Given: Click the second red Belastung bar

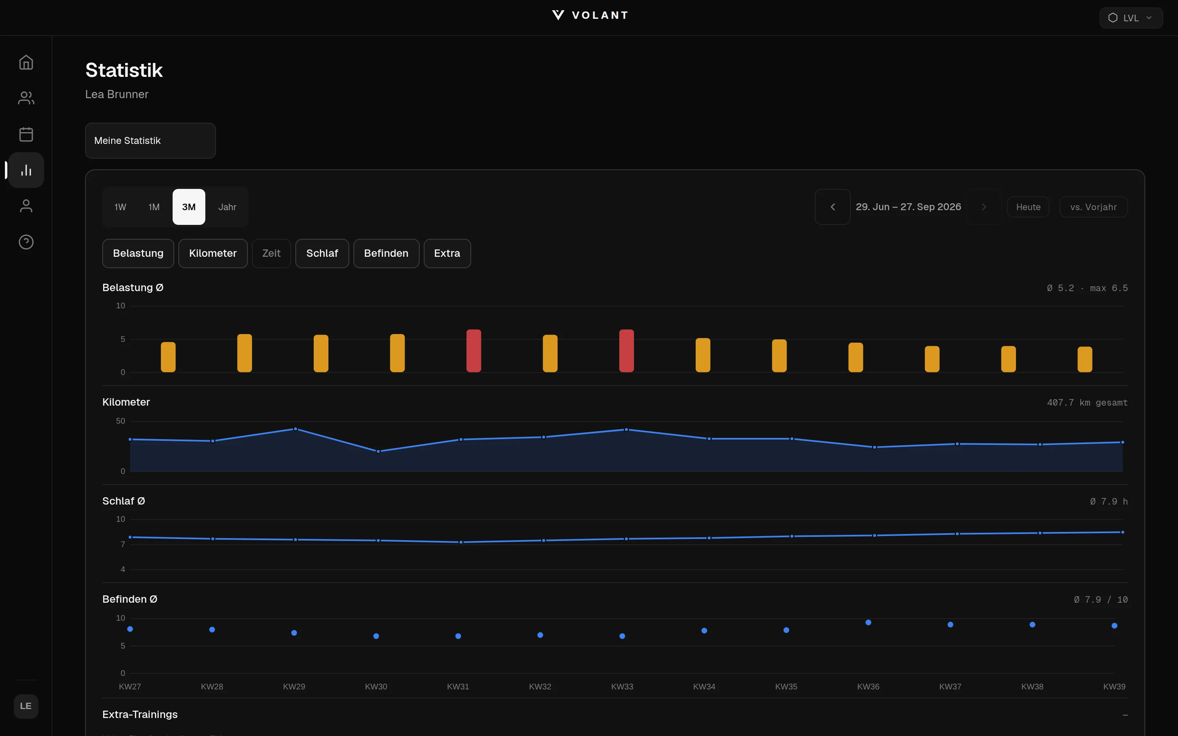Looking at the screenshot, I should (x=627, y=351).
